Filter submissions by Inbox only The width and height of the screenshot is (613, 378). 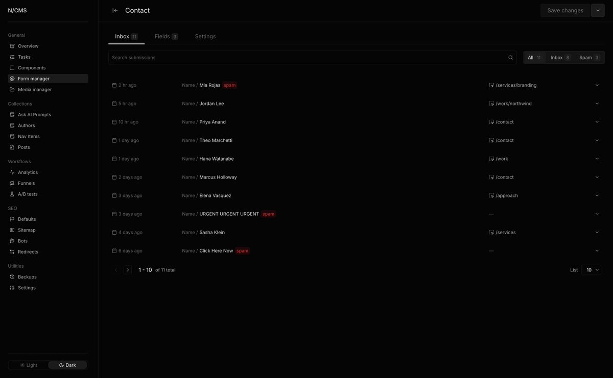(x=560, y=58)
